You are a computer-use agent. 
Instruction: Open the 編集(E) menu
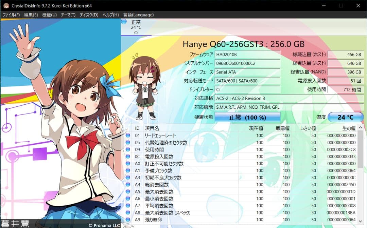click(31, 15)
